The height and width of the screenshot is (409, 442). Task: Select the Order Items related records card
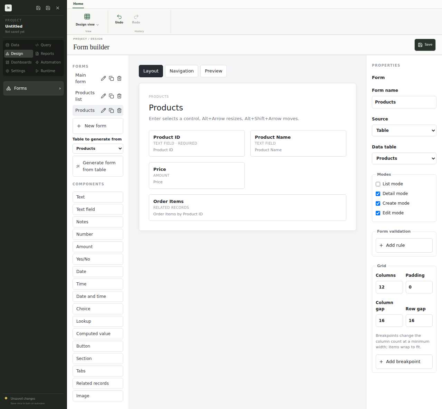click(248, 208)
